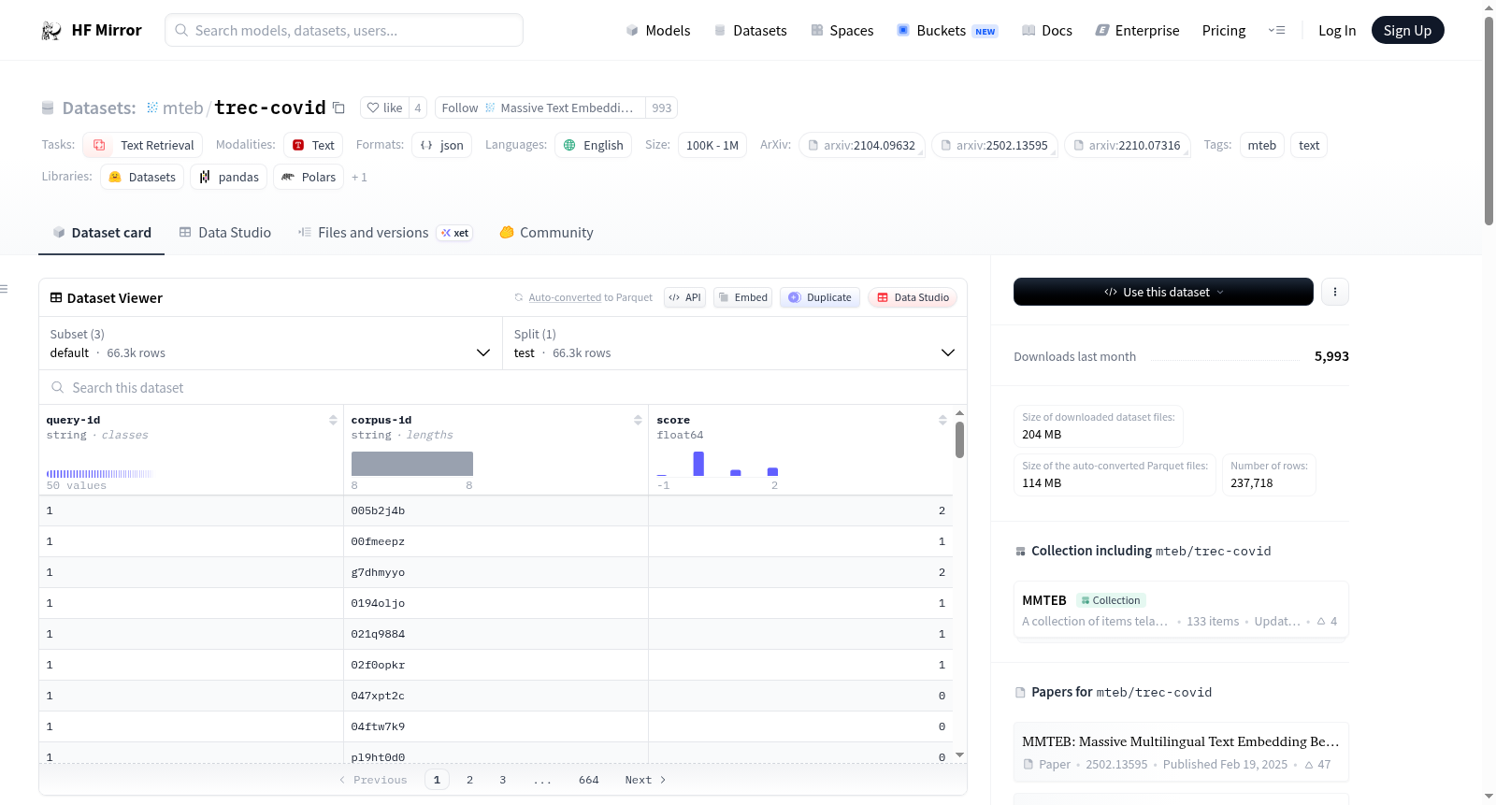Sort the query-id column
This screenshot has height=805, width=1496.
click(333, 420)
